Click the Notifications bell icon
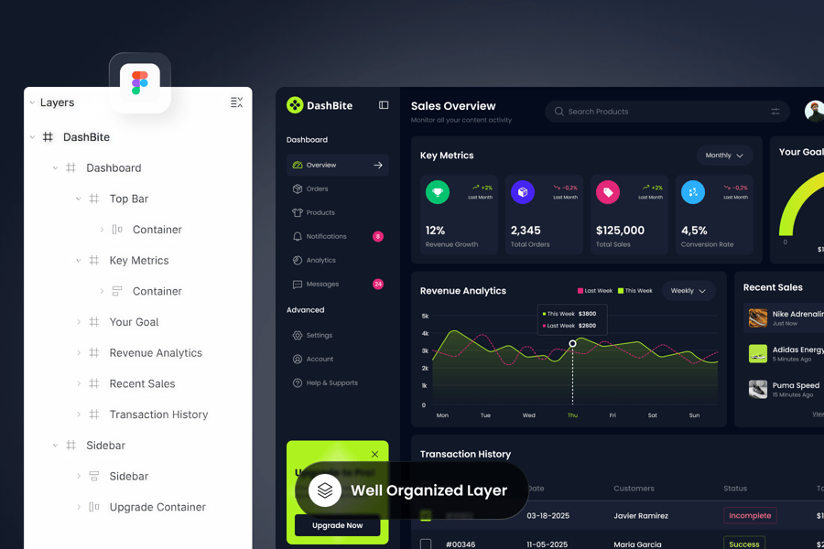 click(x=298, y=236)
